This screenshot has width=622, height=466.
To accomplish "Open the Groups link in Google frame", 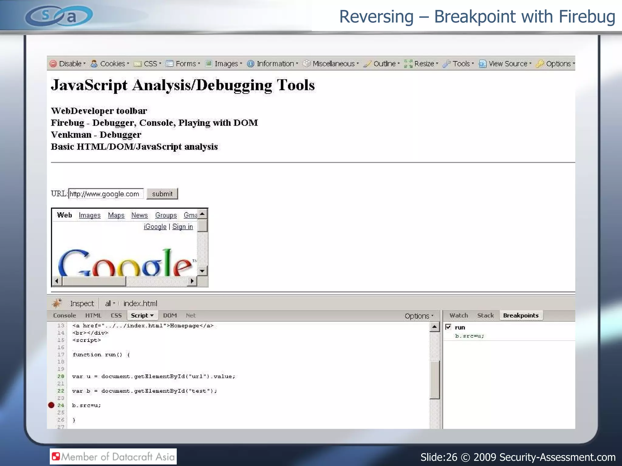I will click(x=166, y=215).
